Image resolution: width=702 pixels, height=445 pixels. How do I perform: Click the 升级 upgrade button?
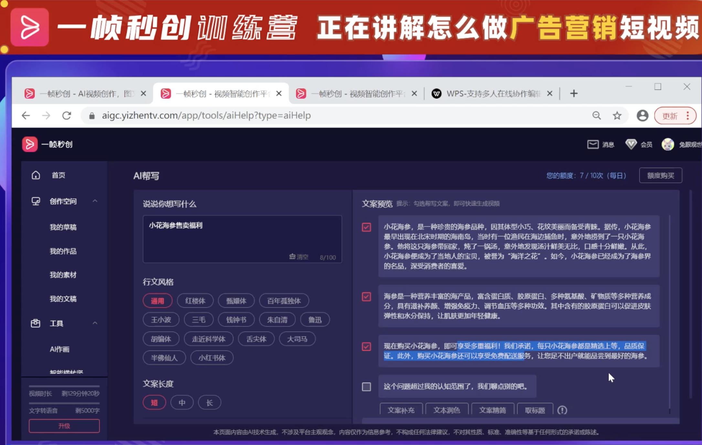point(64,425)
